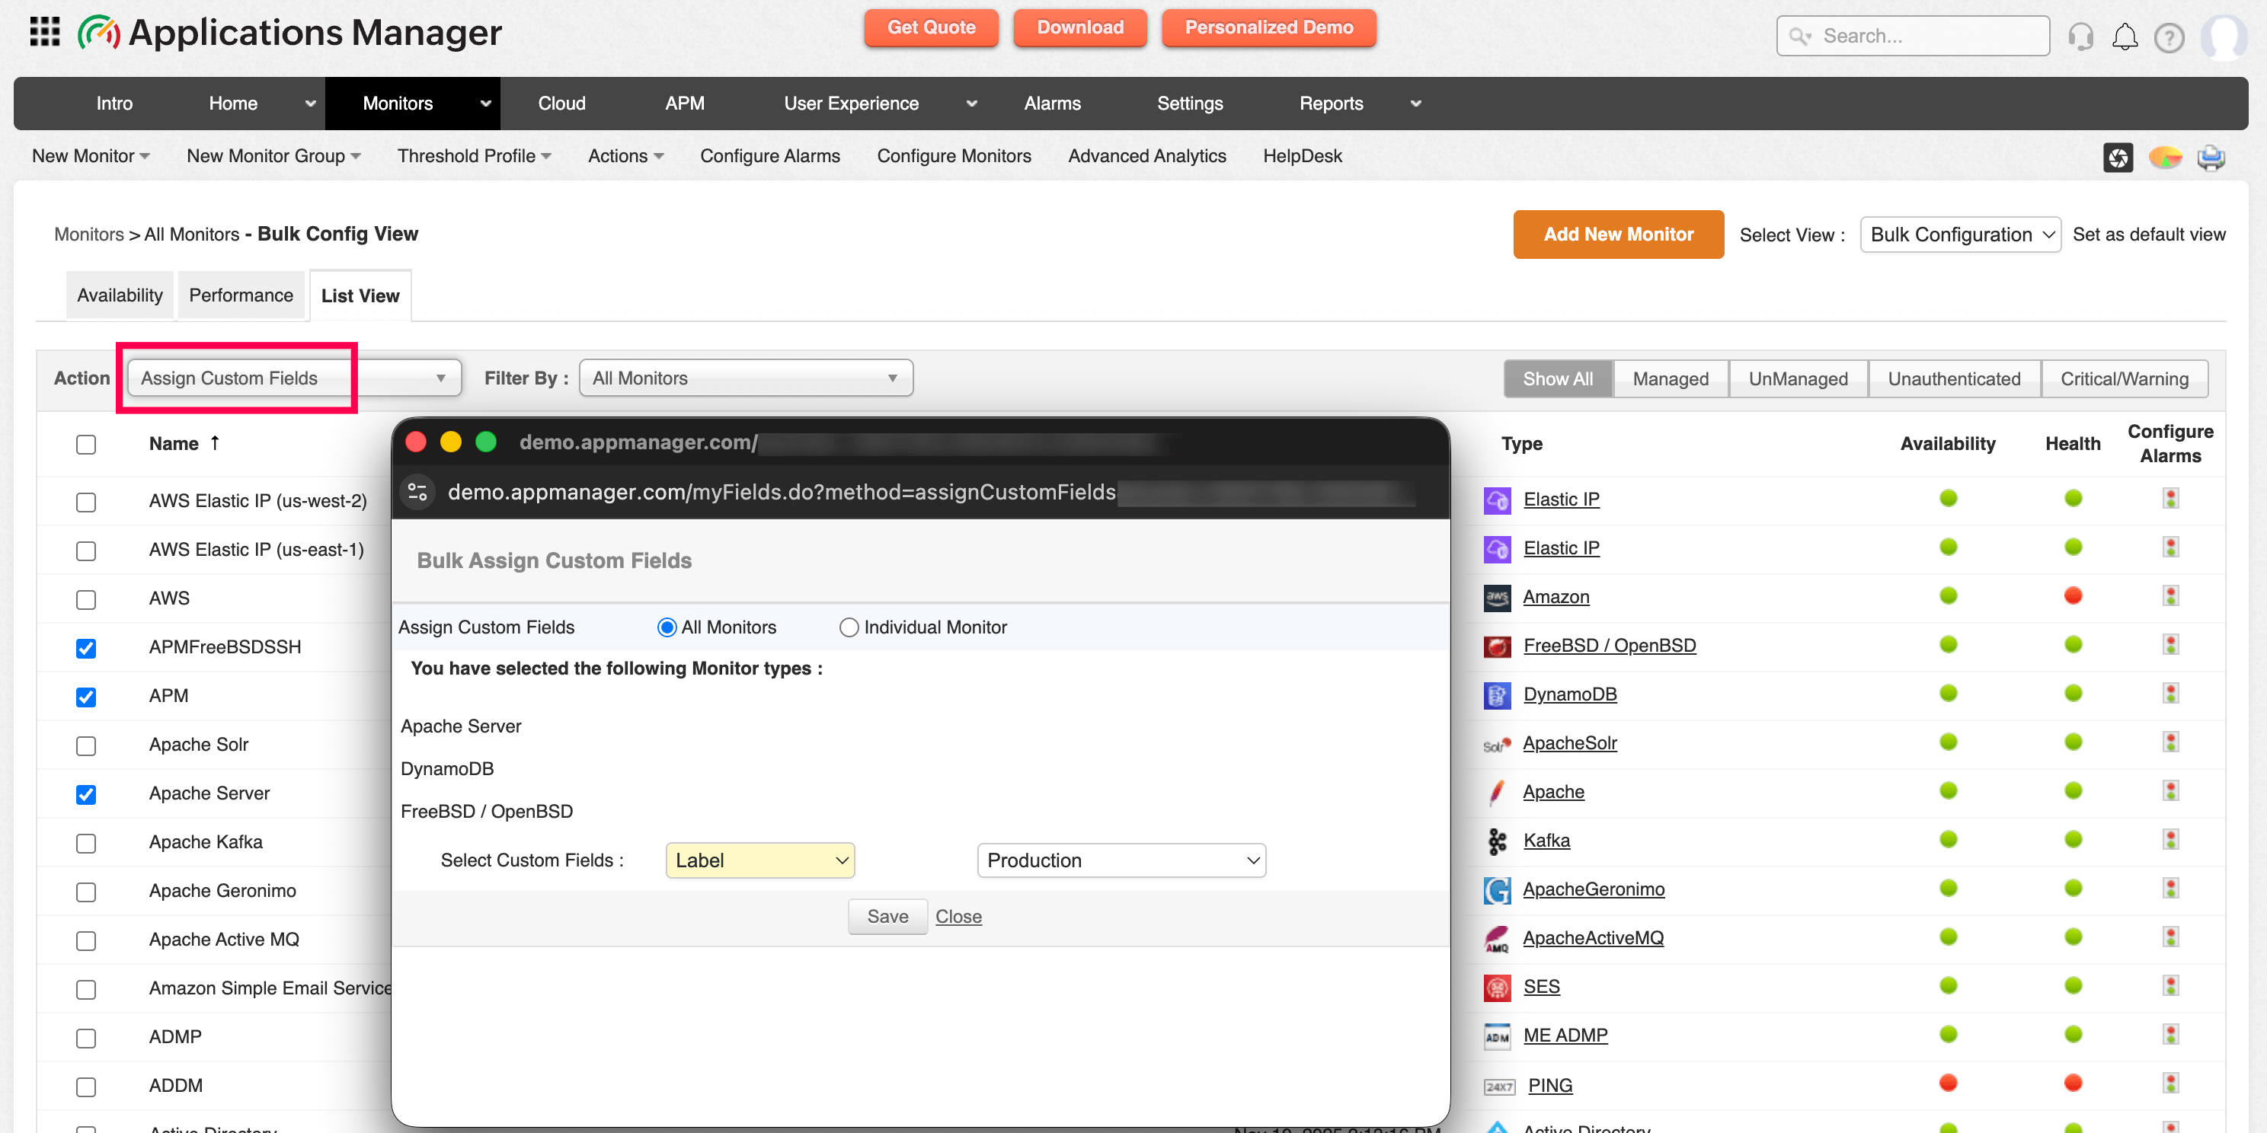Click the red availability dot for PING
2267x1133 pixels.
coord(1948,1083)
